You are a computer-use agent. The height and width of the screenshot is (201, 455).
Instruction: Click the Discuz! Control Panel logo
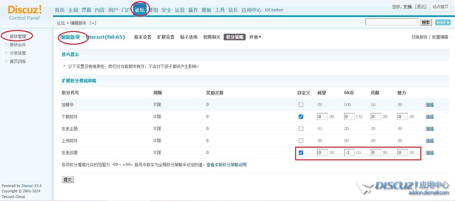coord(25,12)
